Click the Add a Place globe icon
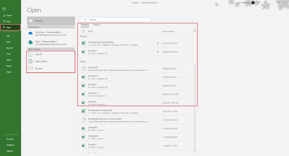This screenshot has width=289, height=156. (31, 61)
